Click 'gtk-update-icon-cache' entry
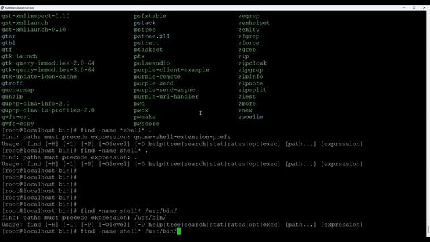This screenshot has height=242, width=430. tap(39, 77)
